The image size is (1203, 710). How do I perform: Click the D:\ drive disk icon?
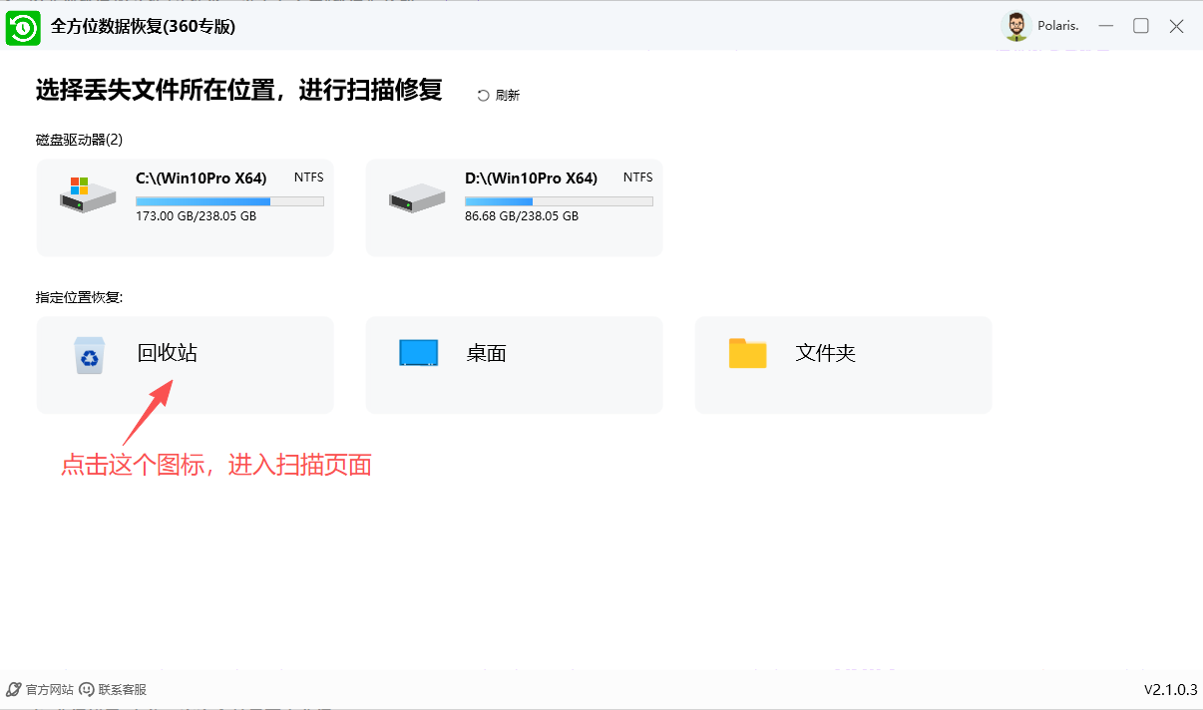tap(416, 195)
